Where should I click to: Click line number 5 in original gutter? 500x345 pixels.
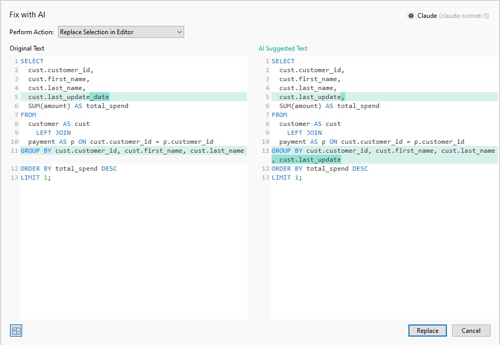click(x=16, y=97)
